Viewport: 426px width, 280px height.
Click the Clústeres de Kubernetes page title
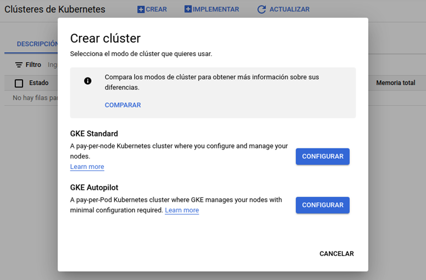(54, 9)
